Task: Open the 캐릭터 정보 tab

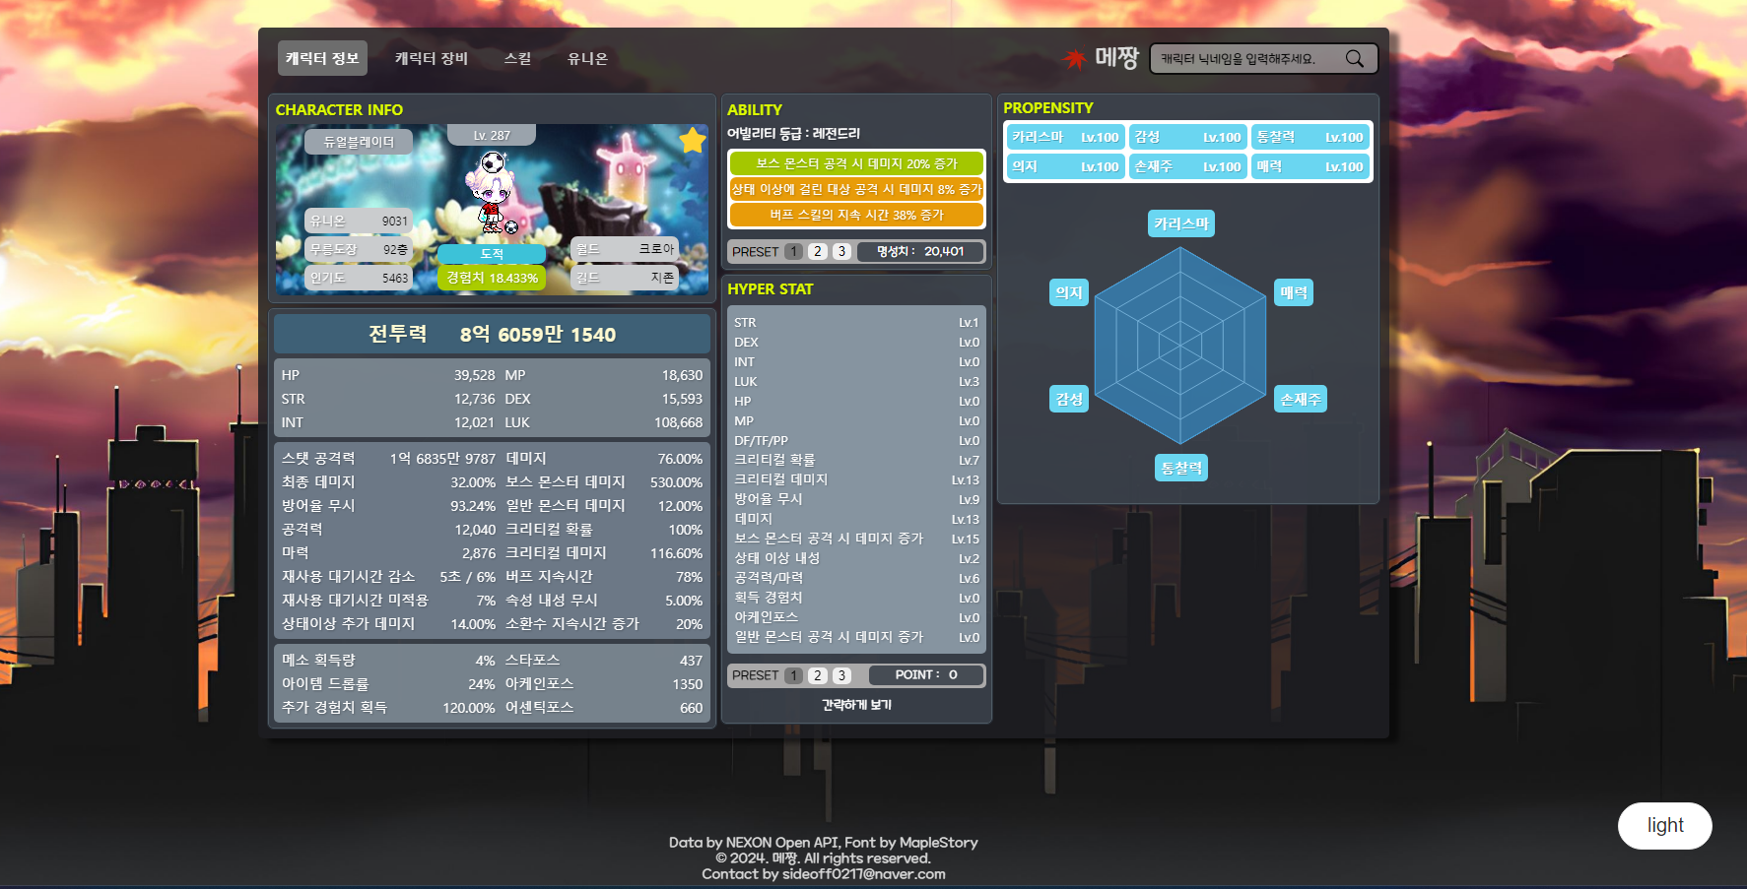Action: (322, 58)
